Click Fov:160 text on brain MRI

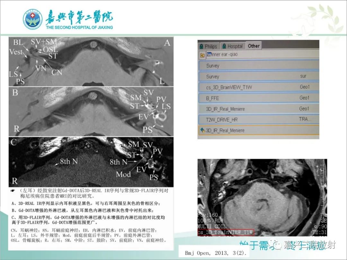208,215
